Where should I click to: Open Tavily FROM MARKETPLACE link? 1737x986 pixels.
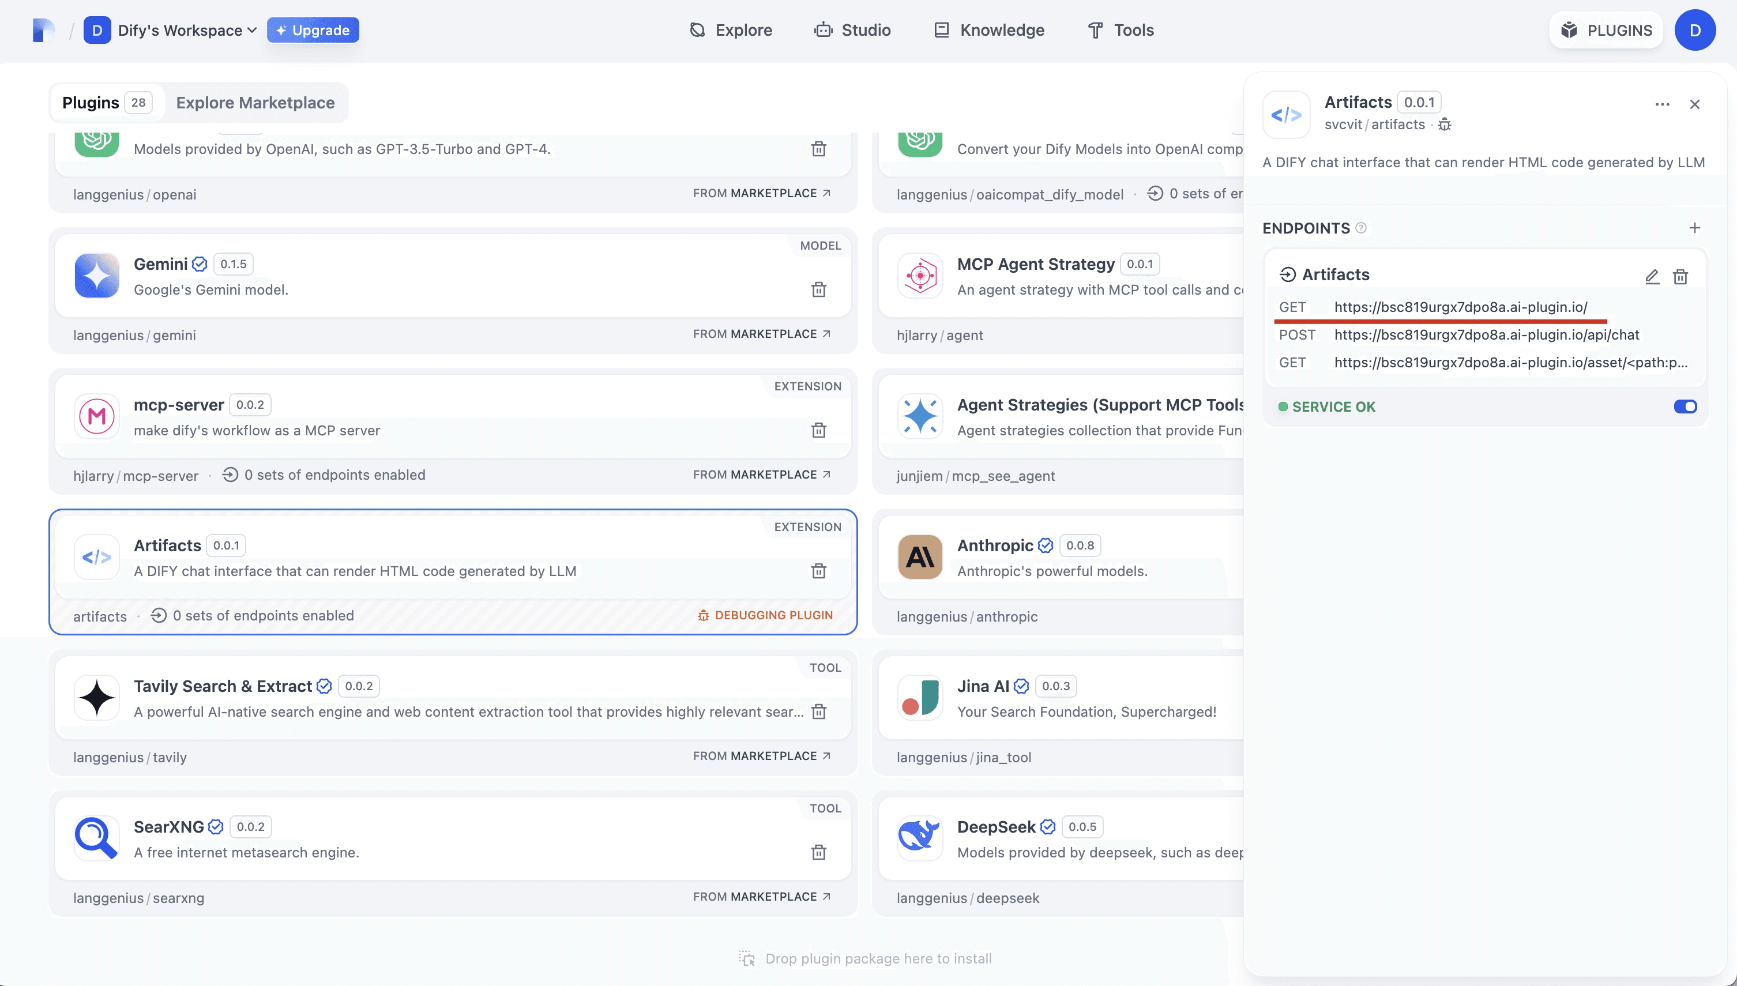click(761, 756)
